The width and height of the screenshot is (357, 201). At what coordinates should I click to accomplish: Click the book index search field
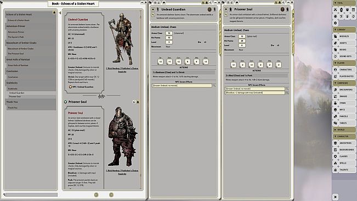click(x=32, y=194)
